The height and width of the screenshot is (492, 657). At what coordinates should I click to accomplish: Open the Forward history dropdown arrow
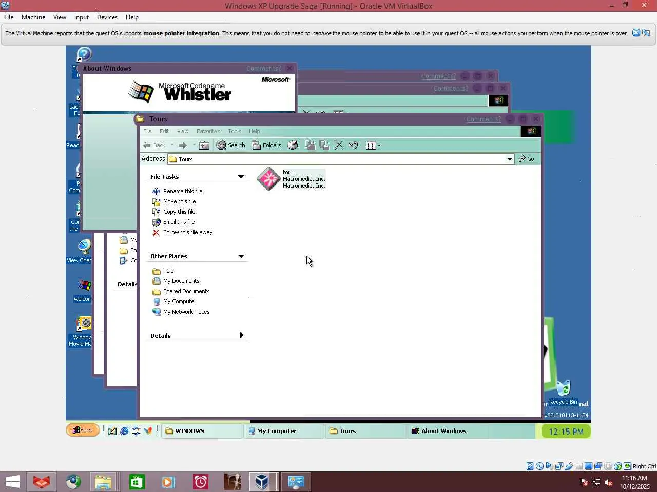coord(194,145)
